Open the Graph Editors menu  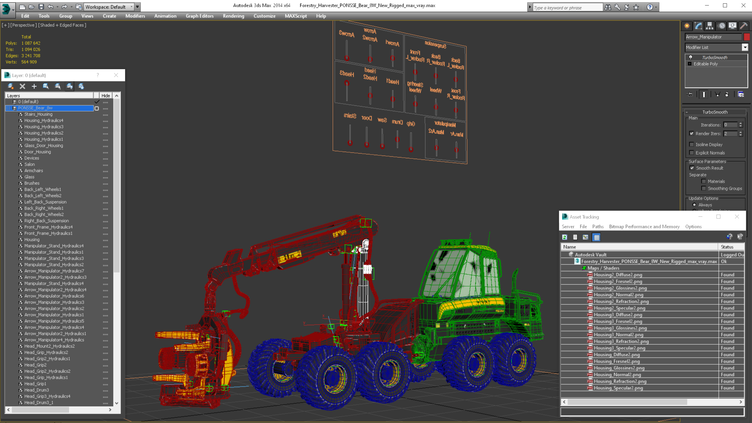[x=200, y=16]
